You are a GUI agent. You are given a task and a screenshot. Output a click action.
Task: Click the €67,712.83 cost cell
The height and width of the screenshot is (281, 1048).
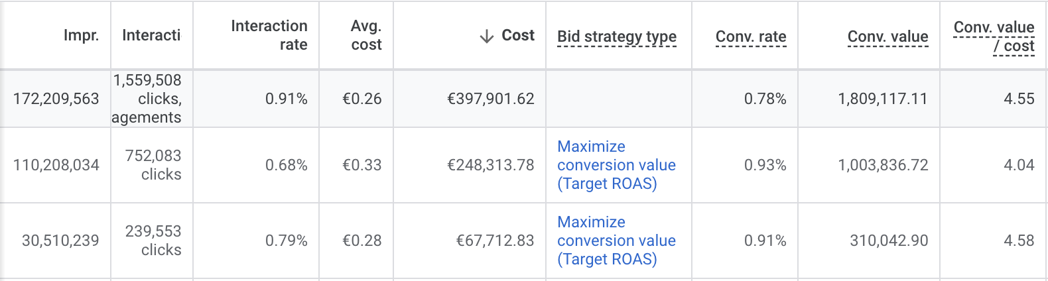coord(495,241)
